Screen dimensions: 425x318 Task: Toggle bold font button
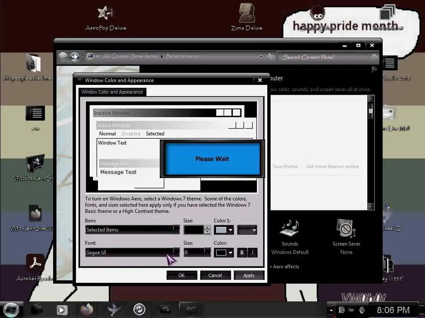click(x=242, y=253)
